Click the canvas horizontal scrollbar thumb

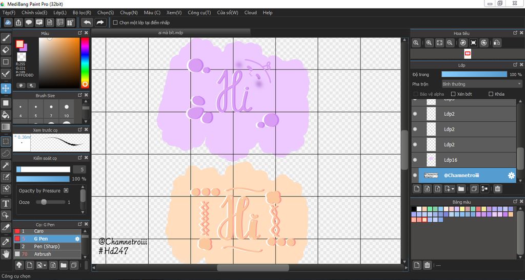pos(253,268)
